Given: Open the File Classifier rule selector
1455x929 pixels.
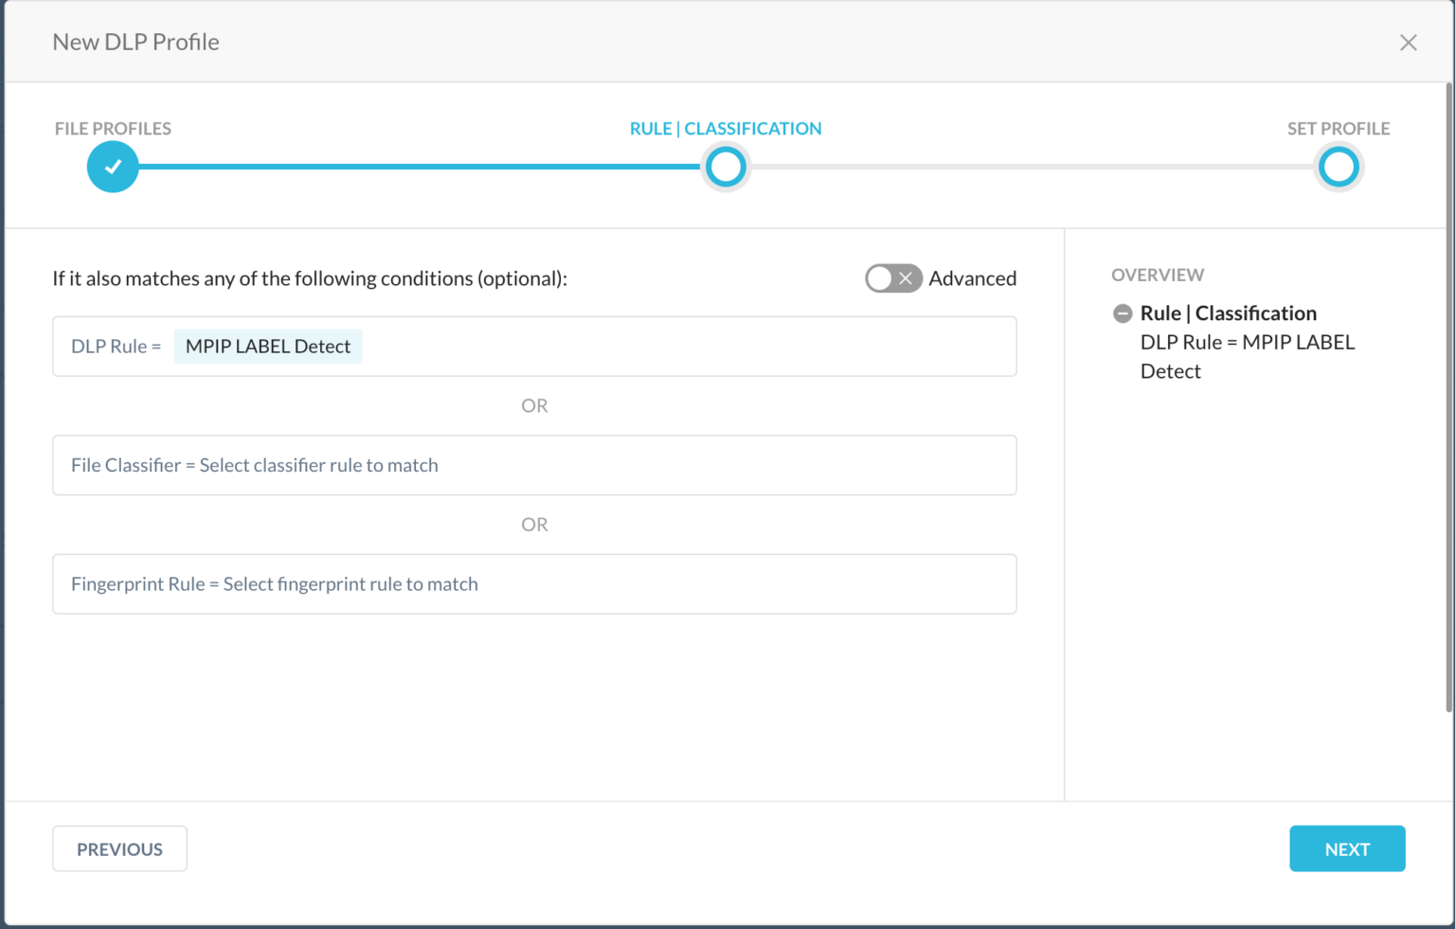Looking at the screenshot, I should (x=534, y=465).
